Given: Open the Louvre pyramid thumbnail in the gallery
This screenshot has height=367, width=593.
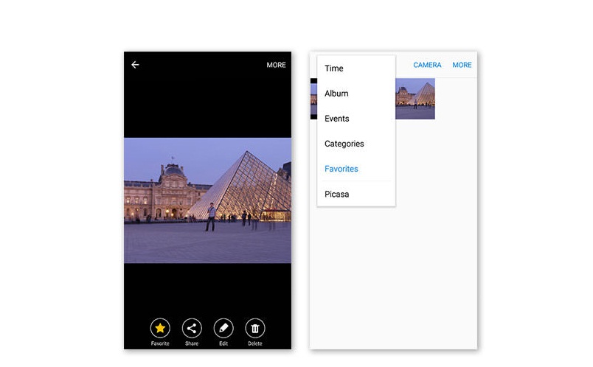Looking at the screenshot, I should tap(415, 99).
